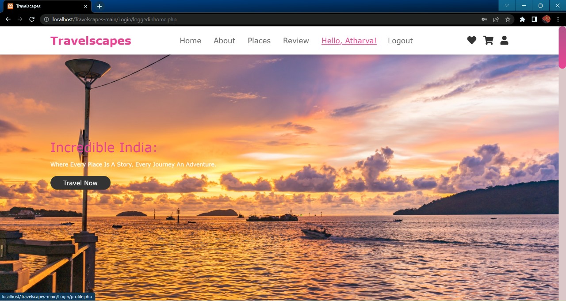Click the Hello, Atharva! link

pyautogui.click(x=349, y=41)
